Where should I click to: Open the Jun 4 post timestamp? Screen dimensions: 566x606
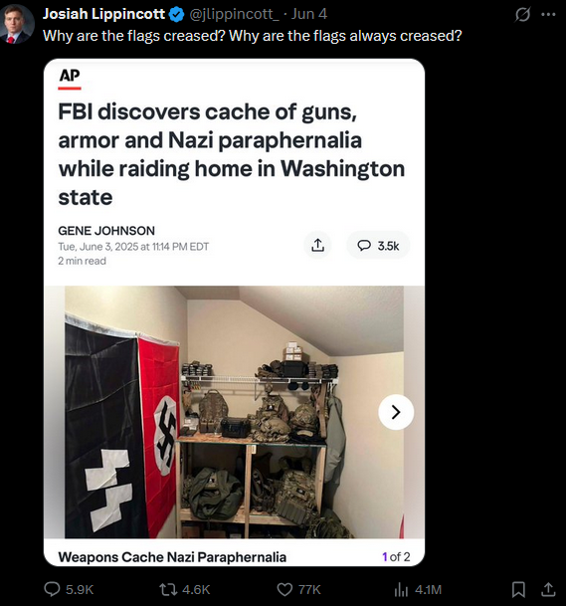pyautogui.click(x=309, y=14)
